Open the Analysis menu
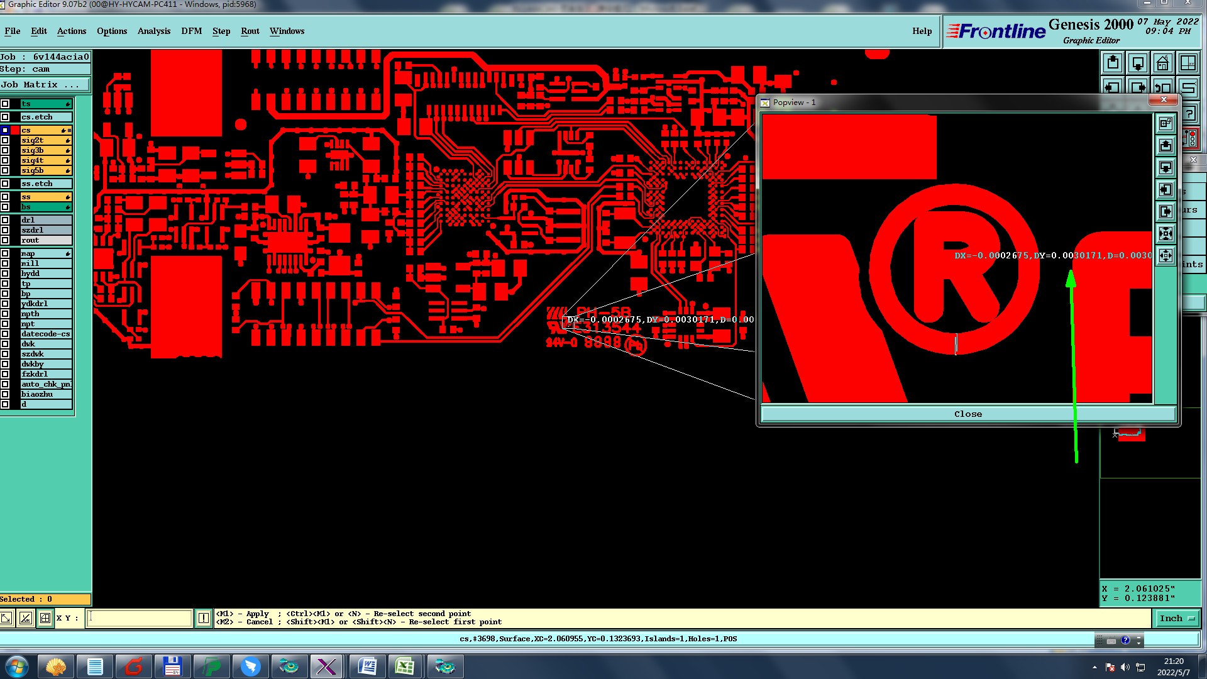This screenshot has height=679, width=1207. click(x=153, y=31)
